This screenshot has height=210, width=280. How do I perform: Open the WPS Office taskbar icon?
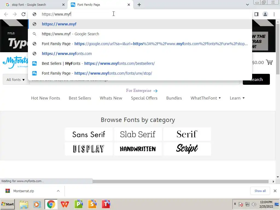pyautogui.click(x=65, y=204)
